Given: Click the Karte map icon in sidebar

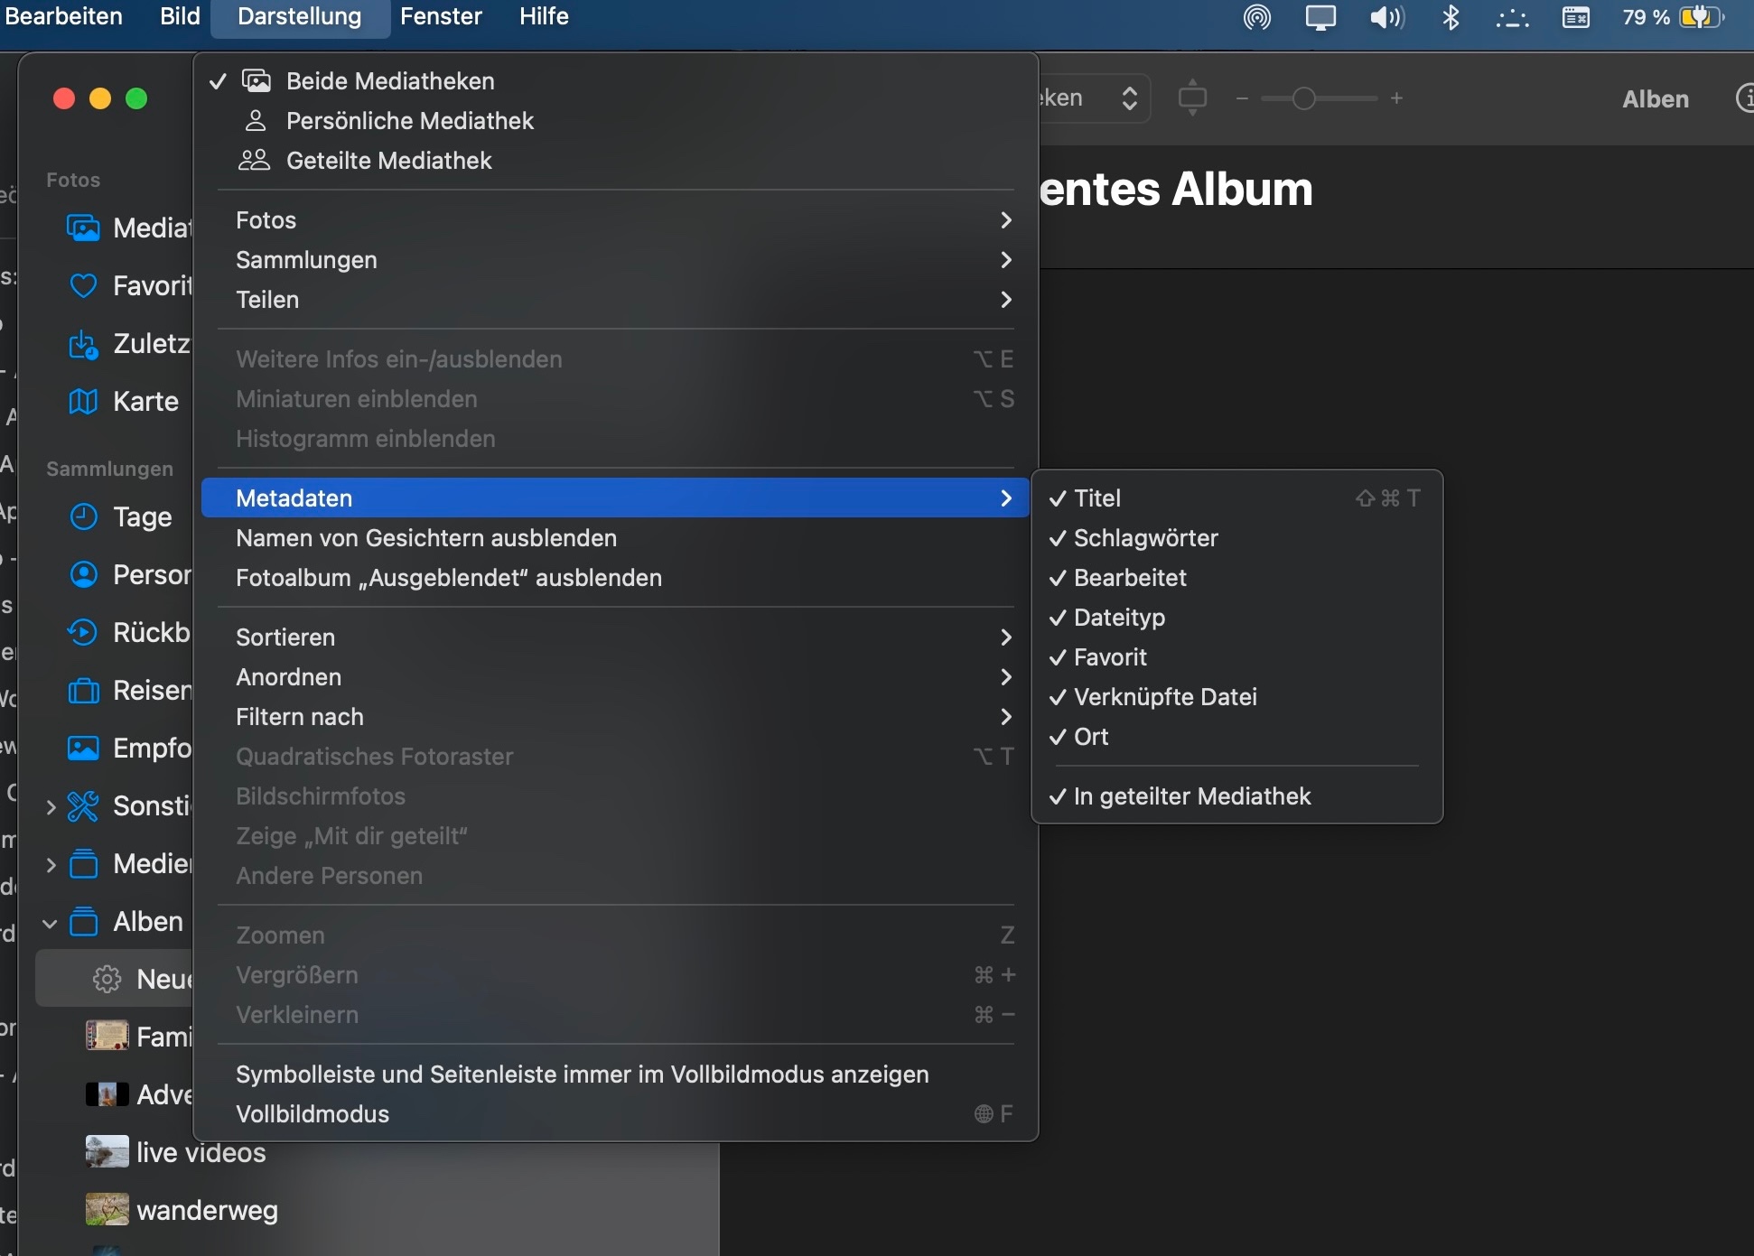Looking at the screenshot, I should [83, 401].
